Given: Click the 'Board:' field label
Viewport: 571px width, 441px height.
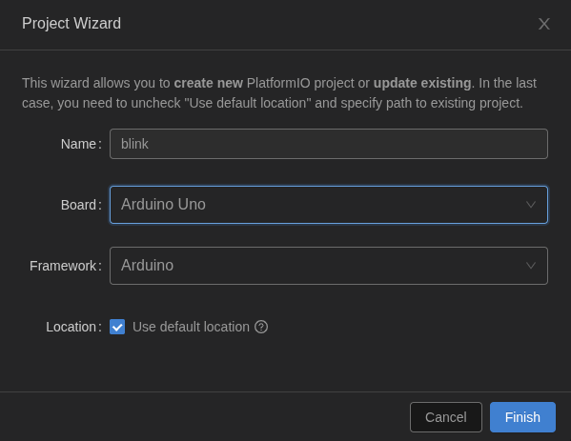Looking at the screenshot, I should coord(81,205).
